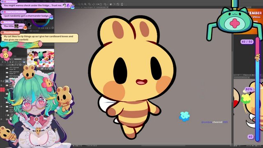Click the DrUmbra username in chat
This screenshot has width=263, height=148.
tap(11, 2)
